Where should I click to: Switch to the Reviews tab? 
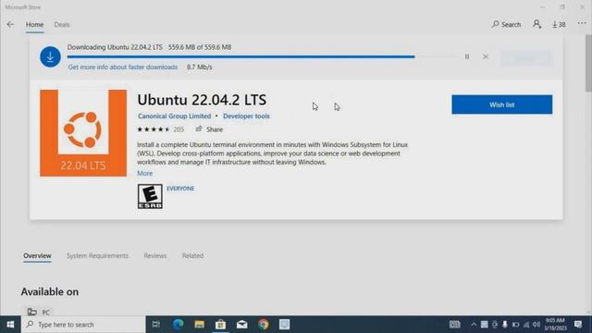pyautogui.click(x=154, y=256)
